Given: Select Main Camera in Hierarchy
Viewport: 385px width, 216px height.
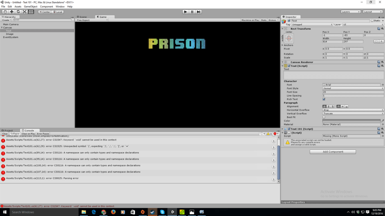Looking at the screenshot, I should [x=11, y=24].
